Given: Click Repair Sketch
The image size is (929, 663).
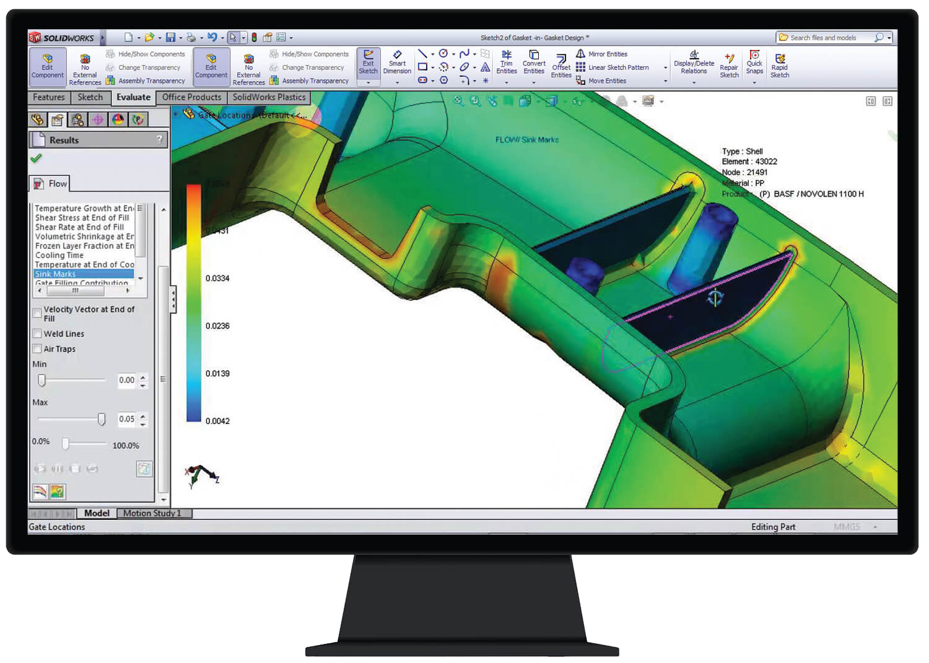Looking at the screenshot, I should pos(729,66).
